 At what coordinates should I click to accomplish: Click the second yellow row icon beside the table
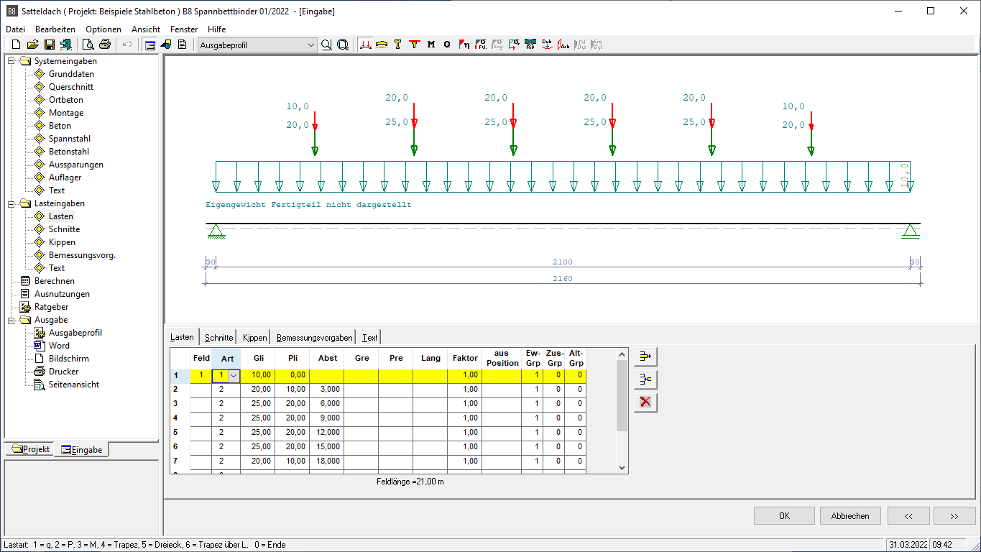point(645,379)
